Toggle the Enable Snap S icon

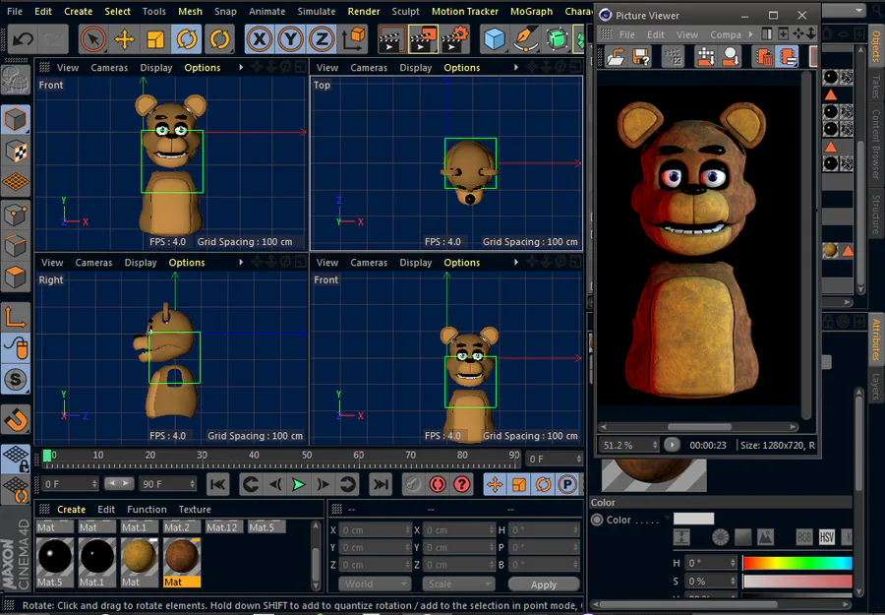15,379
